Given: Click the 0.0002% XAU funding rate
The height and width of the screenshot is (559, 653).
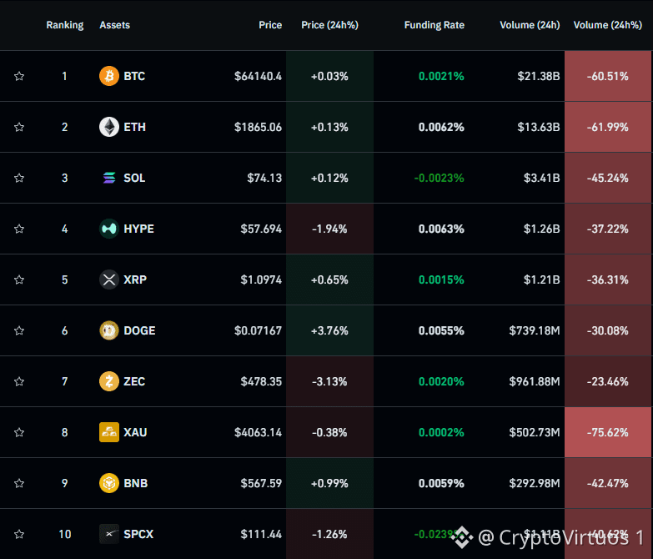Looking at the screenshot, I should tap(441, 432).
